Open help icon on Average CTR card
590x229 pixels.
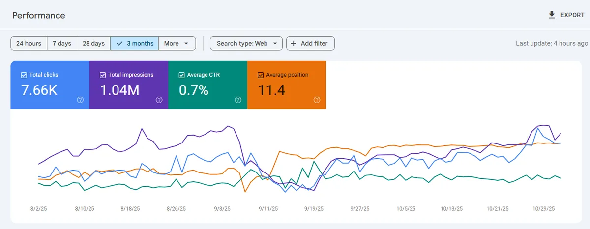(x=238, y=100)
